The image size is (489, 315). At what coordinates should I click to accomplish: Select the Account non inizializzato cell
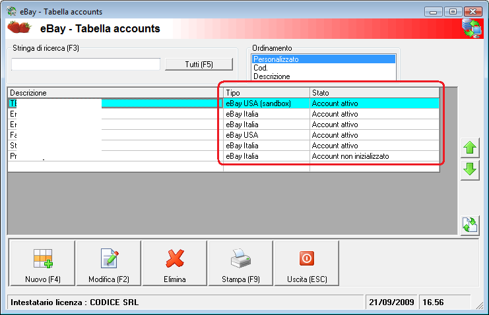coord(375,156)
